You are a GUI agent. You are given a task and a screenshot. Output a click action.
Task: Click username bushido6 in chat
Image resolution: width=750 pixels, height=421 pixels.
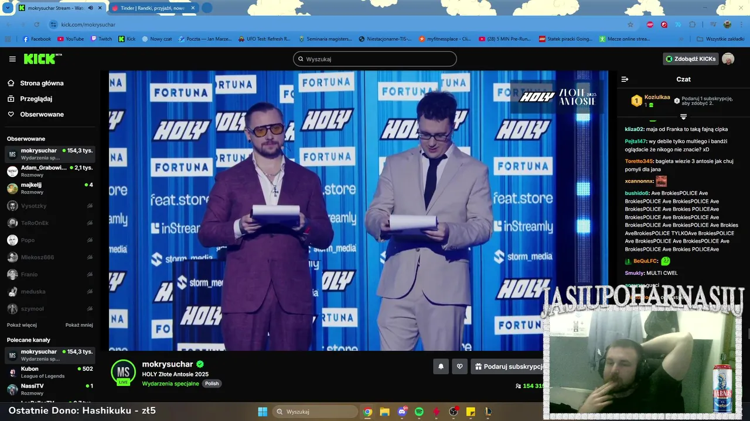point(637,193)
